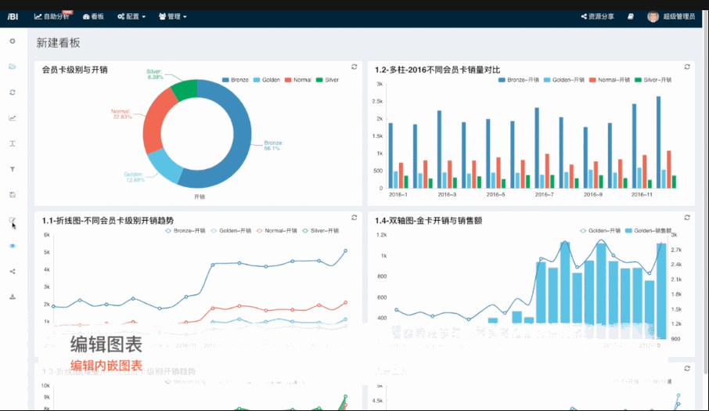The image size is (709, 411).
Task: Click the line chart icon in sidebar
Action: [13, 118]
